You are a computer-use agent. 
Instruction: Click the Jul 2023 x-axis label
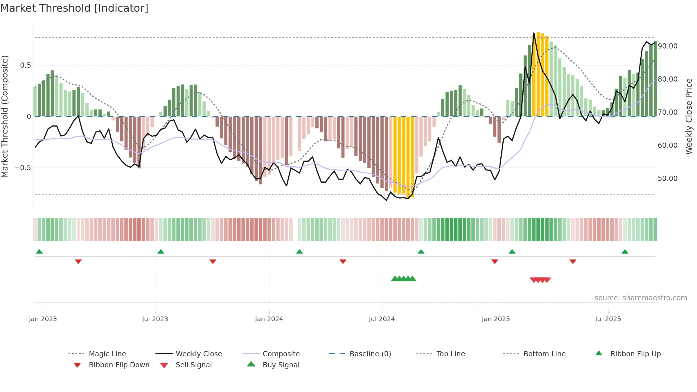pyautogui.click(x=155, y=319)
